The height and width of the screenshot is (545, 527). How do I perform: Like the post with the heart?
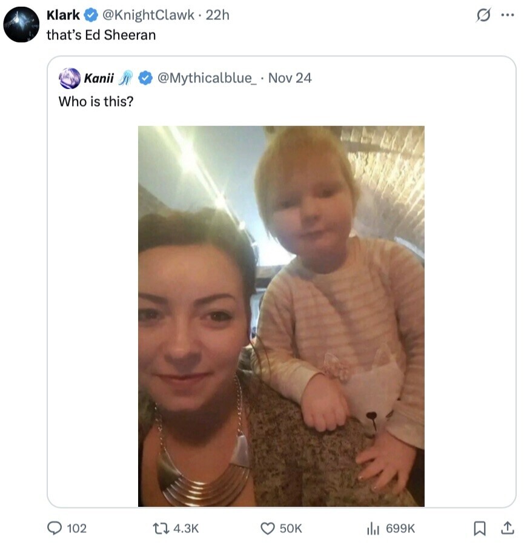268,528
